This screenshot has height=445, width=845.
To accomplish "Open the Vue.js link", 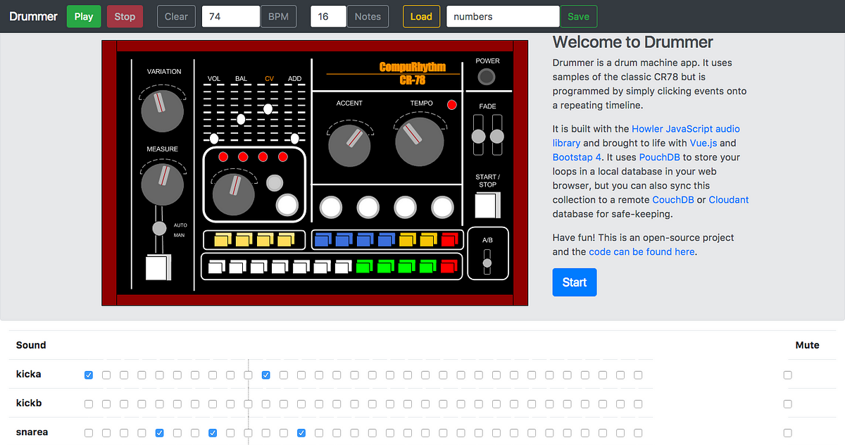I will (x=703, y=143).
